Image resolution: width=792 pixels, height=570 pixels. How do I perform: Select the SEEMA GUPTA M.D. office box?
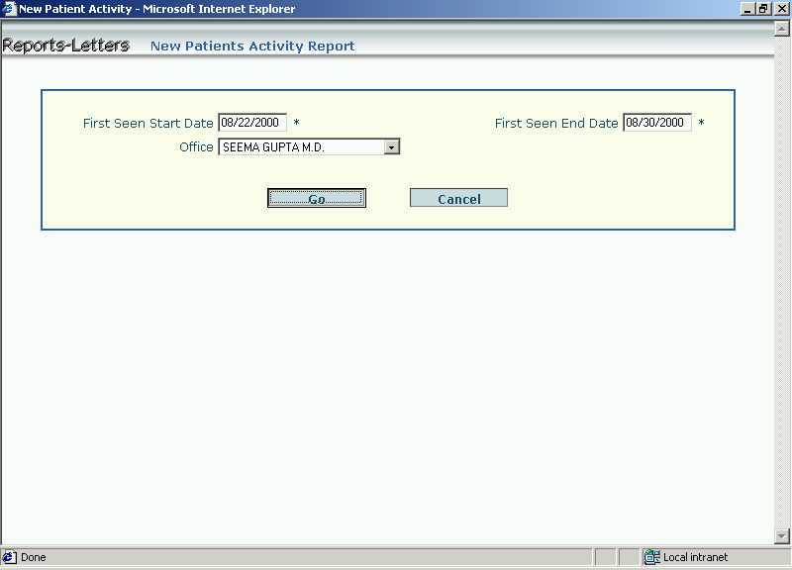pos(309,146)
